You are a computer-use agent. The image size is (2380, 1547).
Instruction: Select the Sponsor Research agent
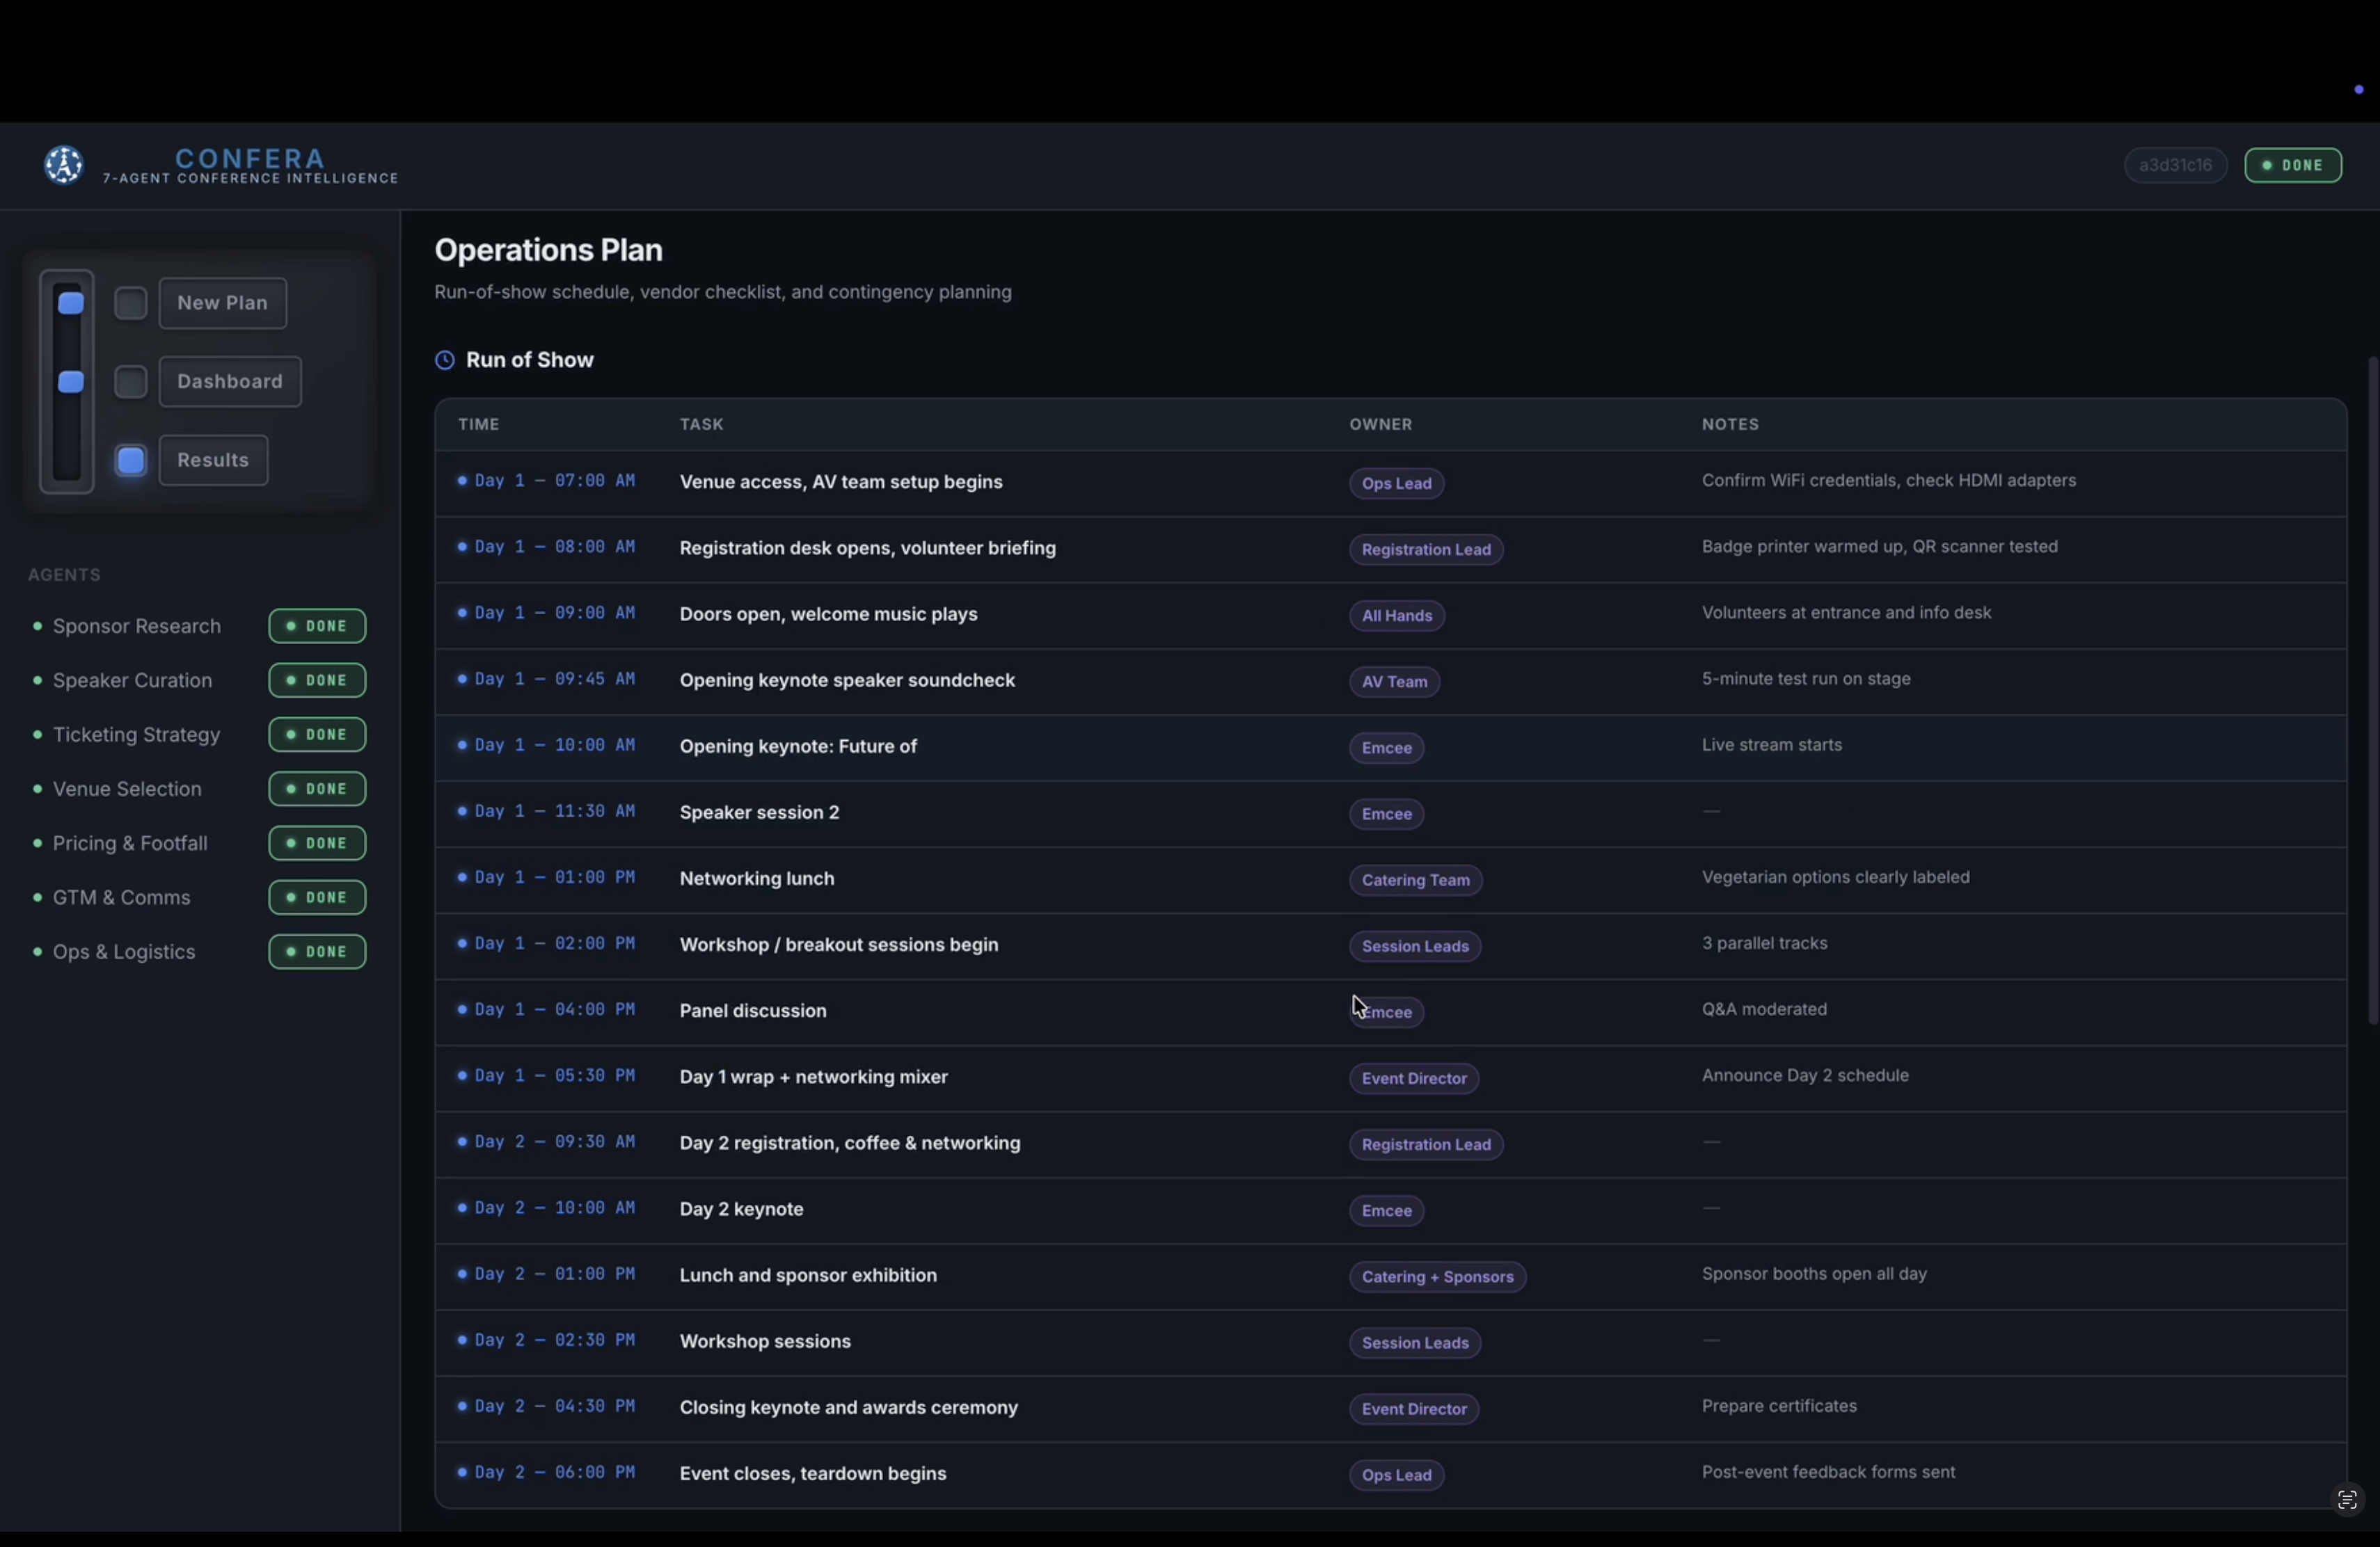(x=137, y=627)
